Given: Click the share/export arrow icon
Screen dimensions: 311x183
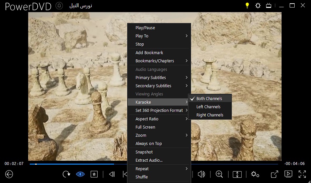Looking at the screenshot, I should point(274,174).
